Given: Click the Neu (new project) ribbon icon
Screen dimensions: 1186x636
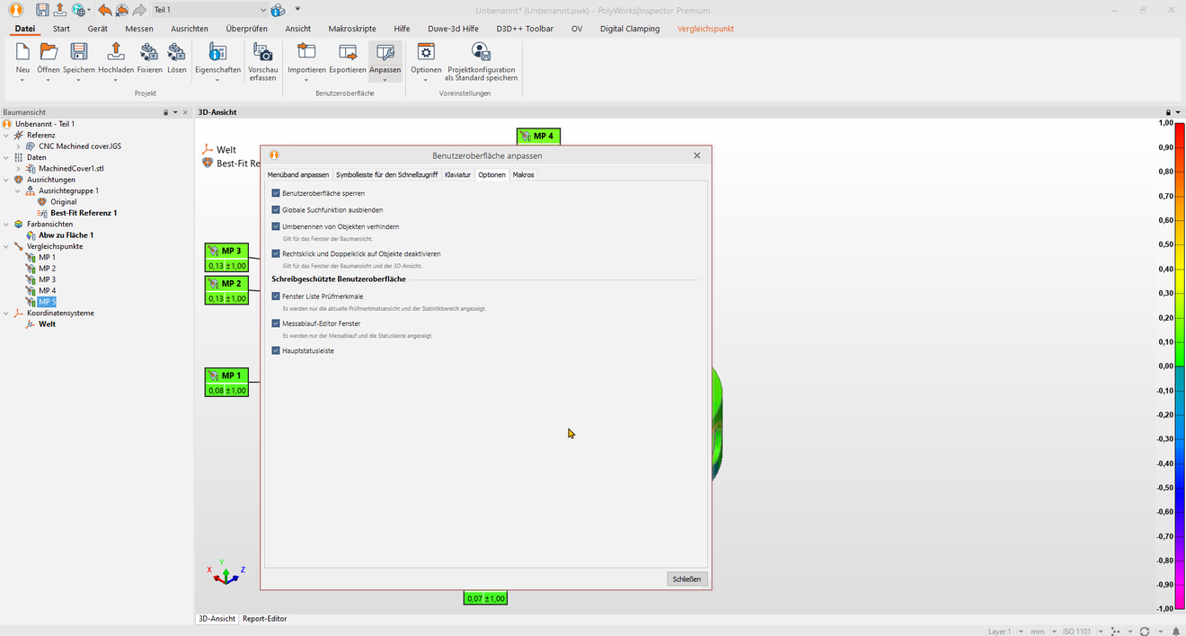Looking at the screenshot, I should coord(22,53).
